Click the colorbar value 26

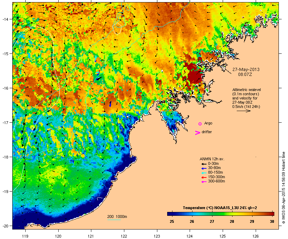click(x=192, y=221)
